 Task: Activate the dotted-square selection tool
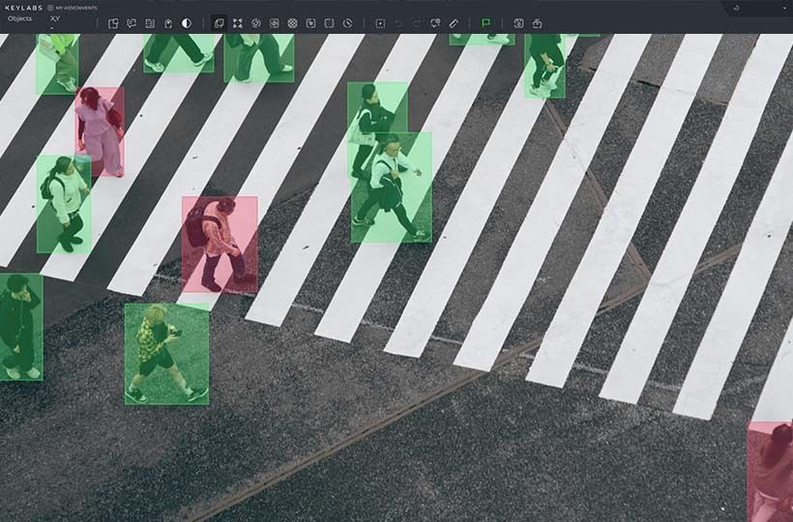(x=380, y=23)
